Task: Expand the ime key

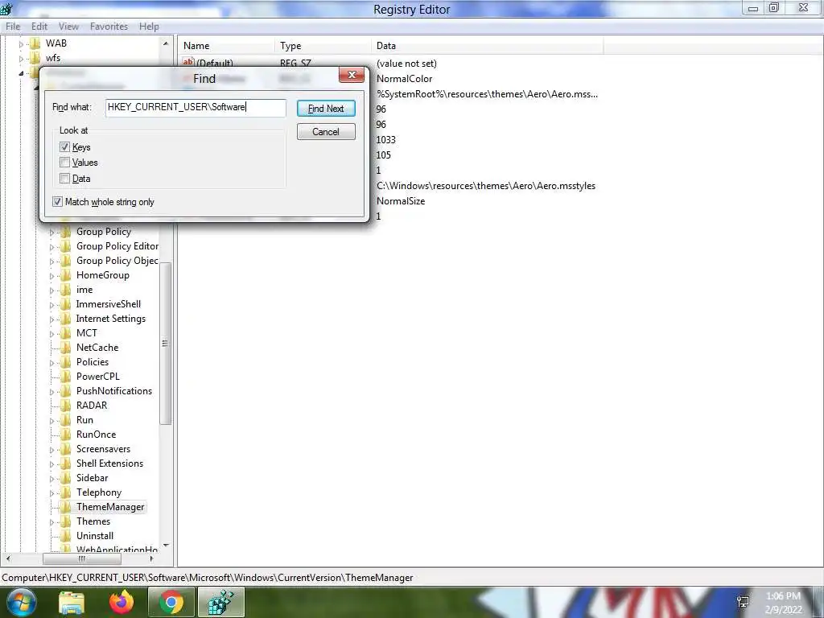Action: [x=51, y=290]
